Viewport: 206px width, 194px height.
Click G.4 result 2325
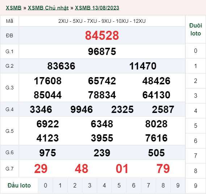(122, 109)
